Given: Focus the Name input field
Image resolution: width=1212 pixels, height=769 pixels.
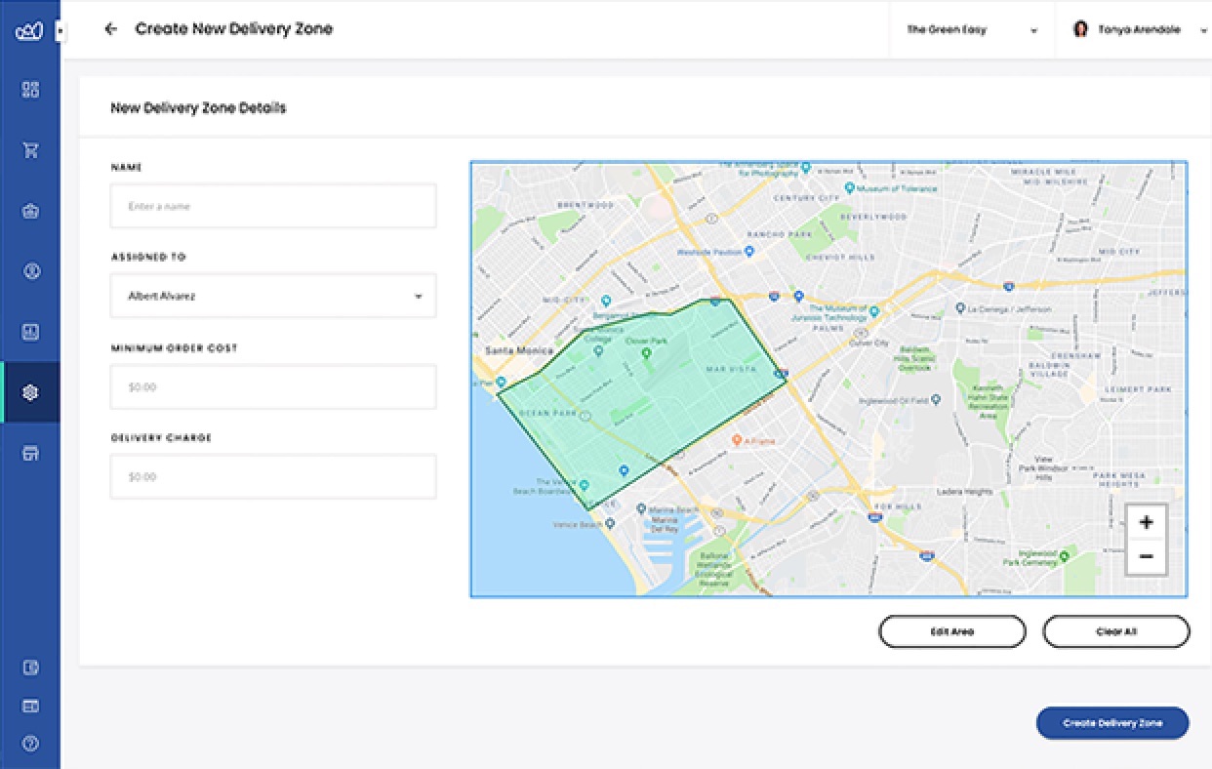Looking at the screenshot, I should [273, 206].
